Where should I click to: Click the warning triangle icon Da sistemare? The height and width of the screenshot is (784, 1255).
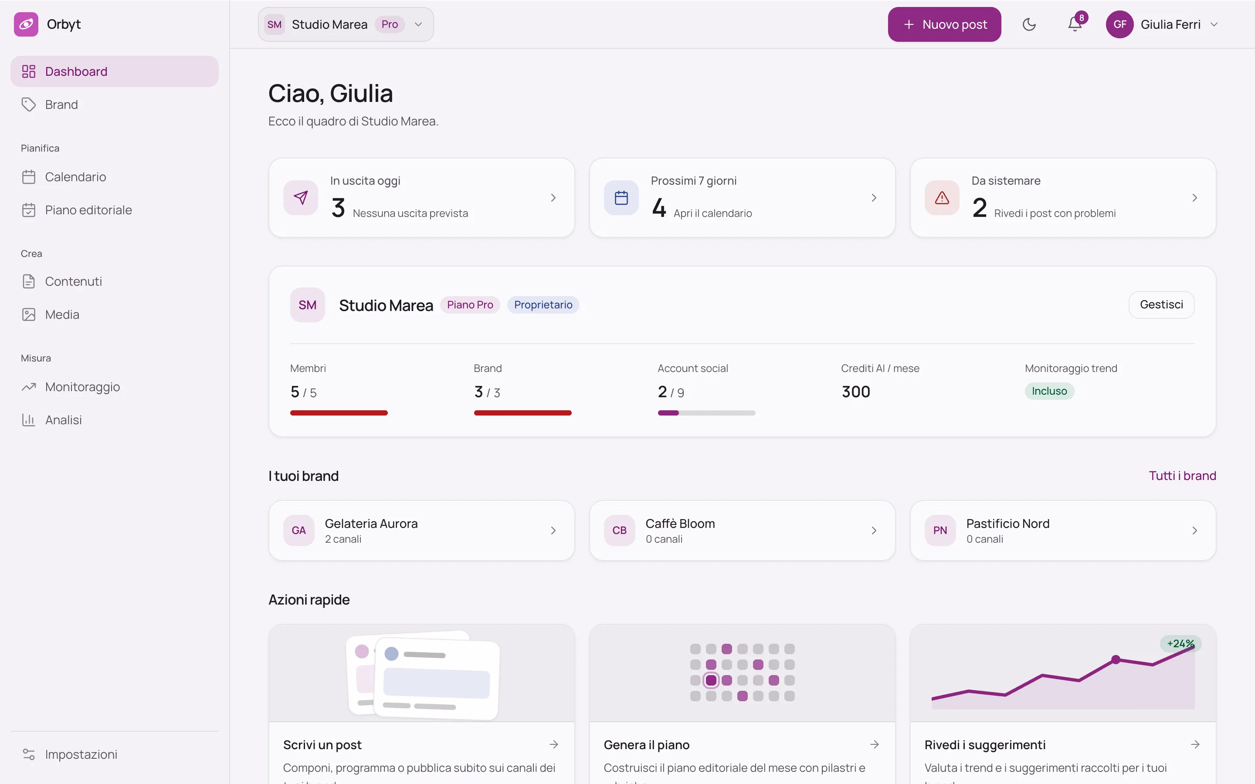point(942,198)
